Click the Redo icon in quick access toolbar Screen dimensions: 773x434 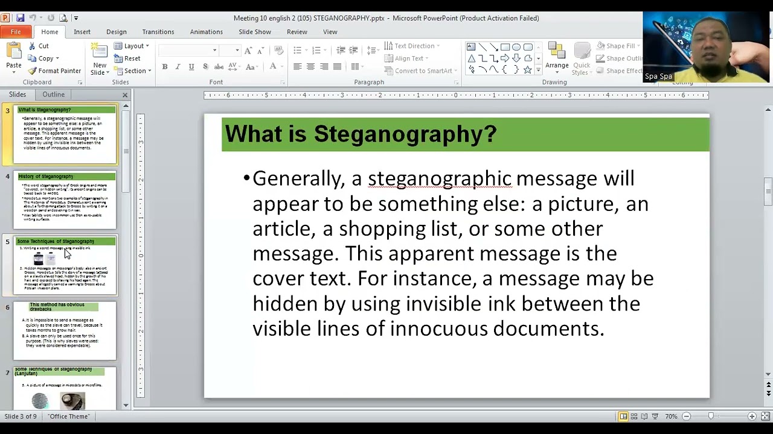(x=51, y=18)
